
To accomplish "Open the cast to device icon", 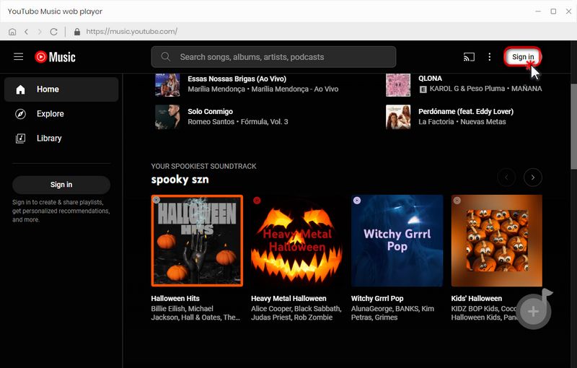I will [469, 57].
